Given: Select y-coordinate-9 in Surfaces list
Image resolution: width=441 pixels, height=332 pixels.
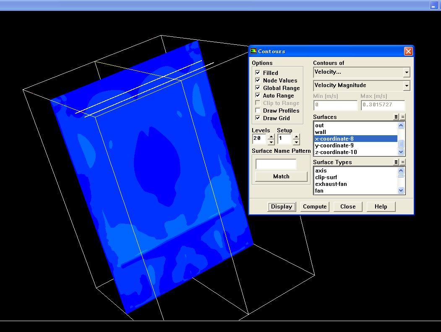Looking at the screenshot, I should click(x=334, y=145).
